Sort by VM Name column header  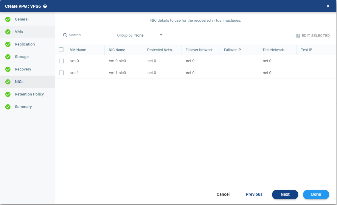[86, 50]
